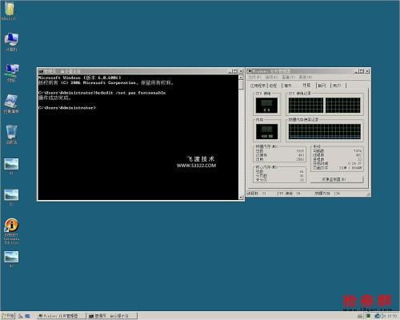Viewport: 400px width, 320px height.
Task: Select the Performance (性能) tab
Action: (x=306, y=86)
